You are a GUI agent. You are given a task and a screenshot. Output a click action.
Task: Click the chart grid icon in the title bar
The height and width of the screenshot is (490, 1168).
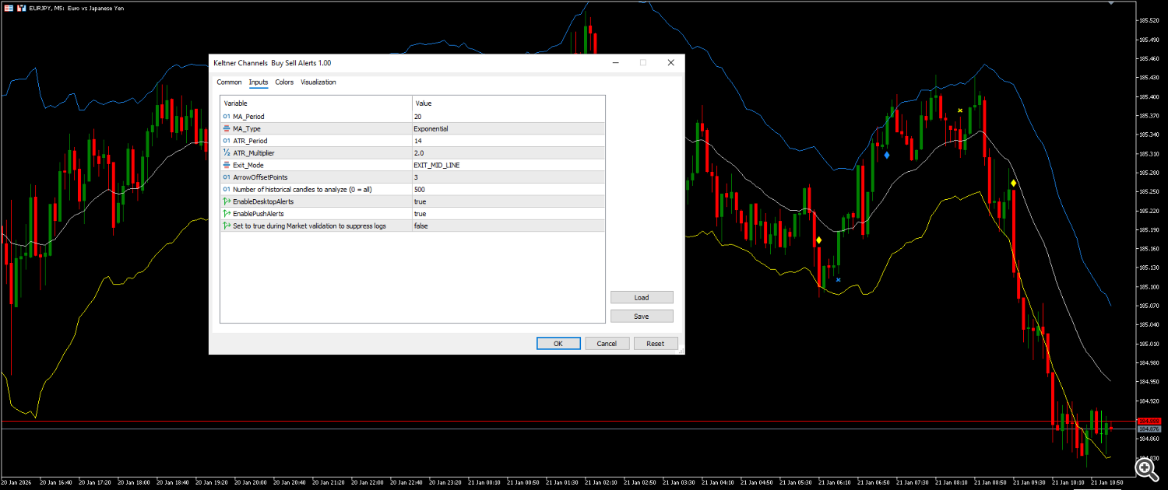tap(10, 8)
